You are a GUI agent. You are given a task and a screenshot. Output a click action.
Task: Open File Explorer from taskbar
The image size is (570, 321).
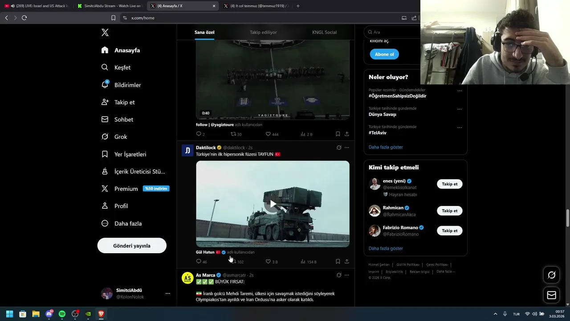click(36, 314)
